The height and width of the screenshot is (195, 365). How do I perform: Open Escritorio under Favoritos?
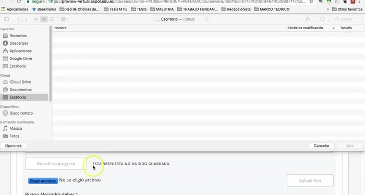pos(18,66)
